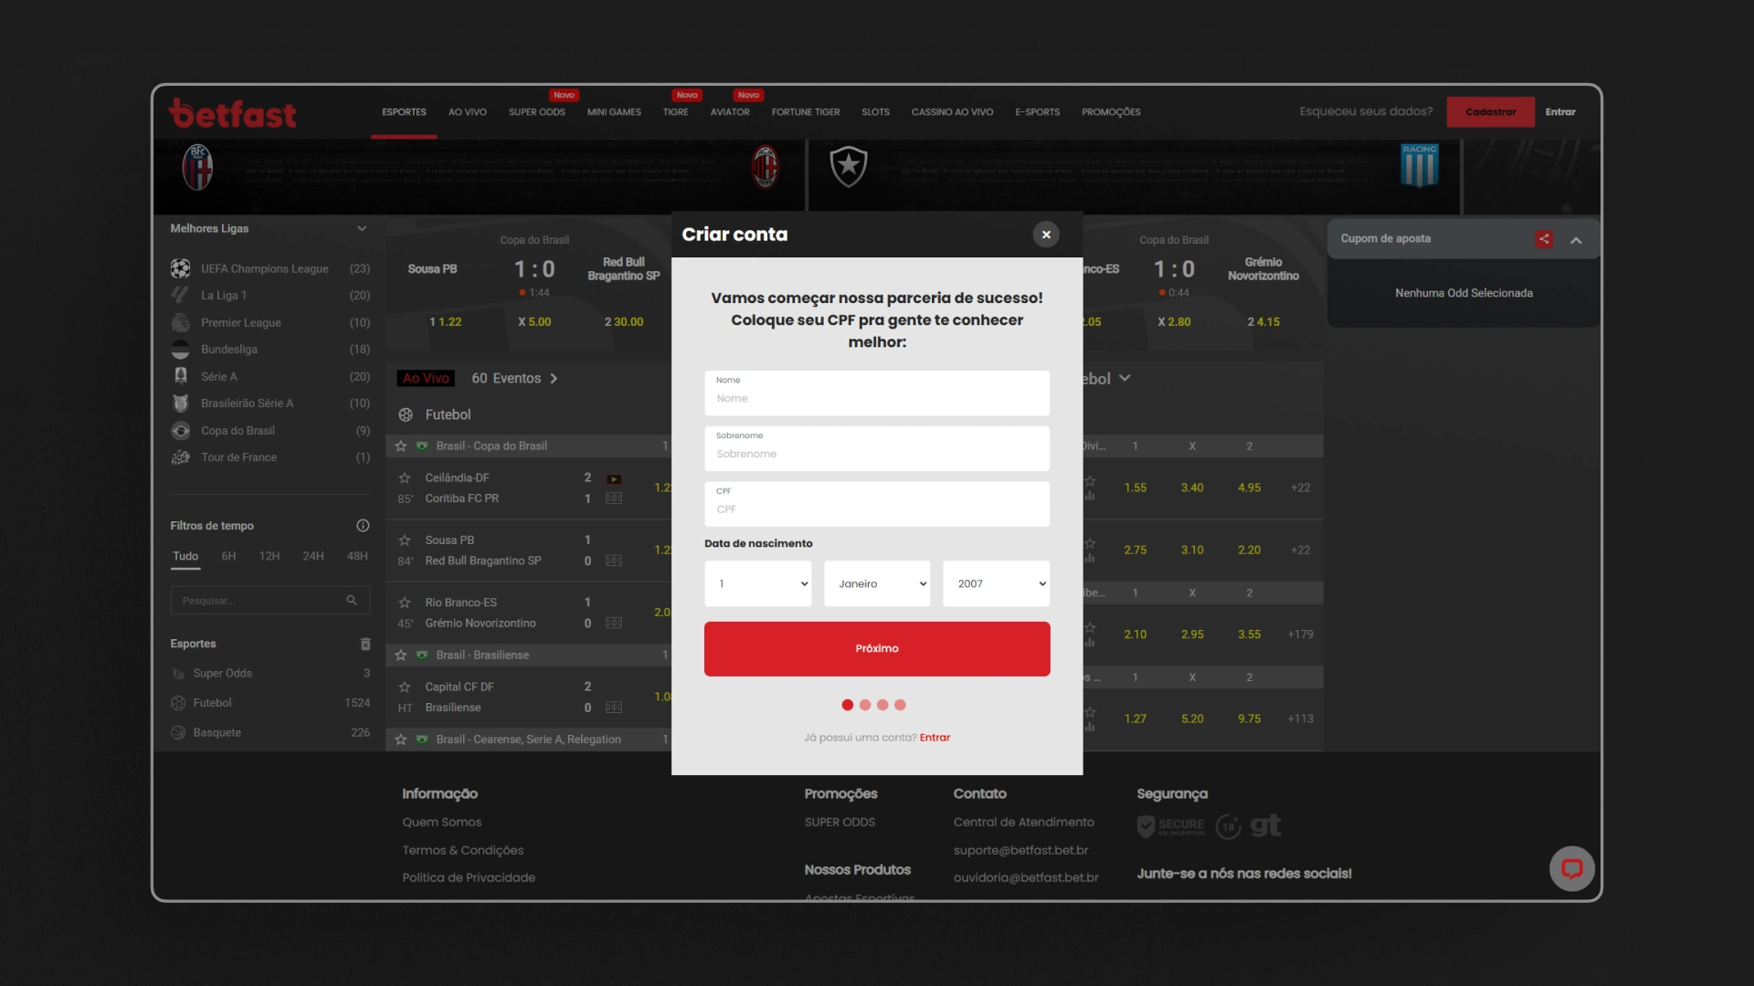Favorite the Capital CF DF match star

point(405,687)
